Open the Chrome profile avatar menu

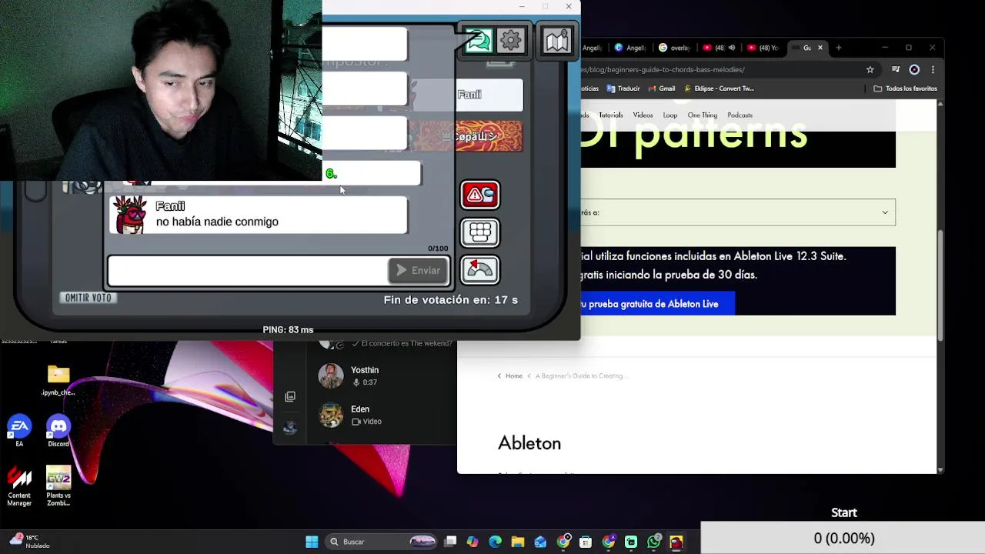pos(914,69)
